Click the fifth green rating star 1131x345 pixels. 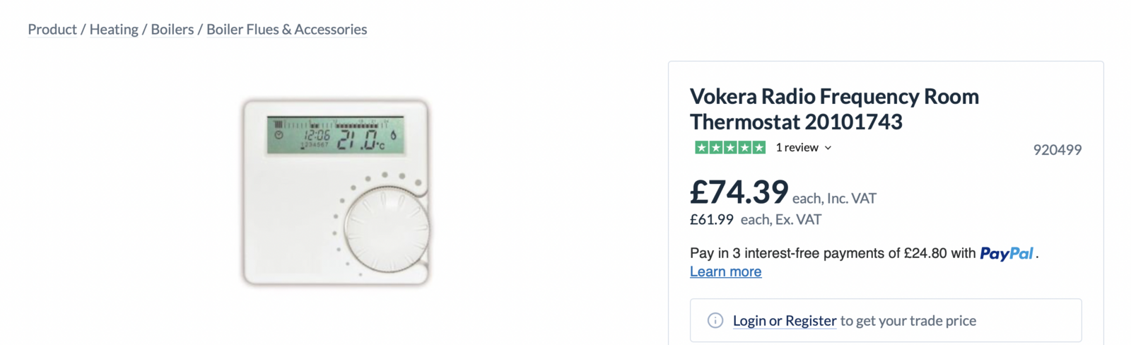pos(759,148)
